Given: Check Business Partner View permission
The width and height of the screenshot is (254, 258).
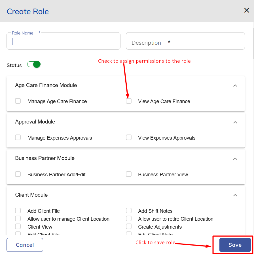Looking at the screenshot, I should tap(129, 174).
